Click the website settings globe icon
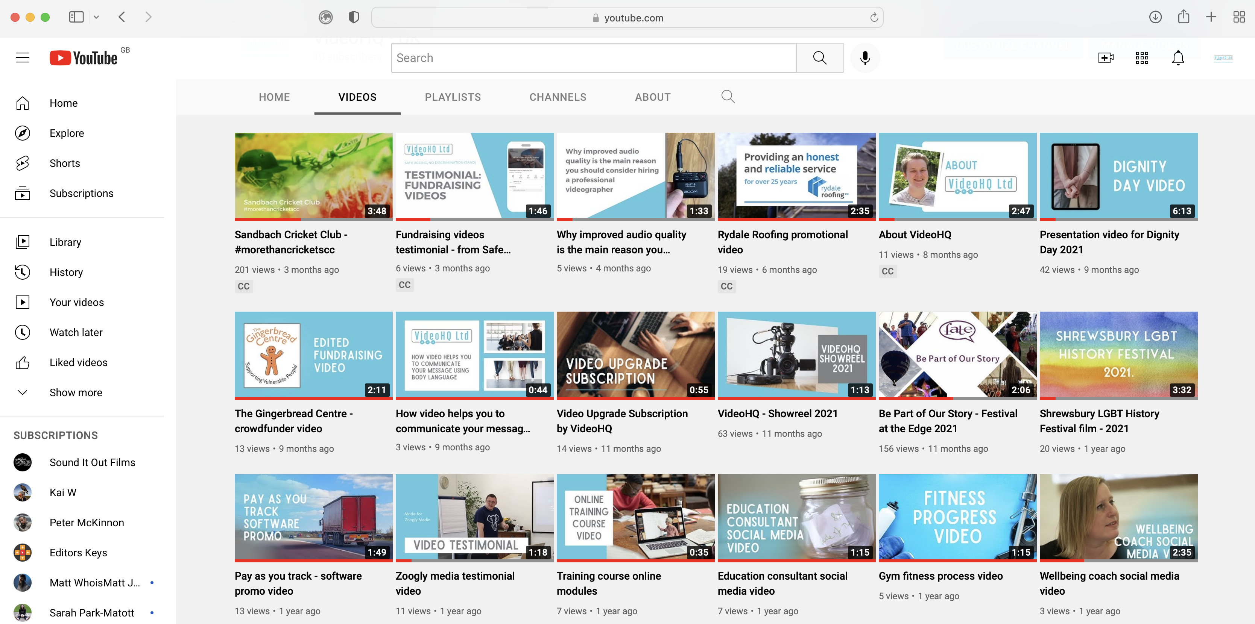This screenshot has width=1255, height=624. click(x=325, y=18)
